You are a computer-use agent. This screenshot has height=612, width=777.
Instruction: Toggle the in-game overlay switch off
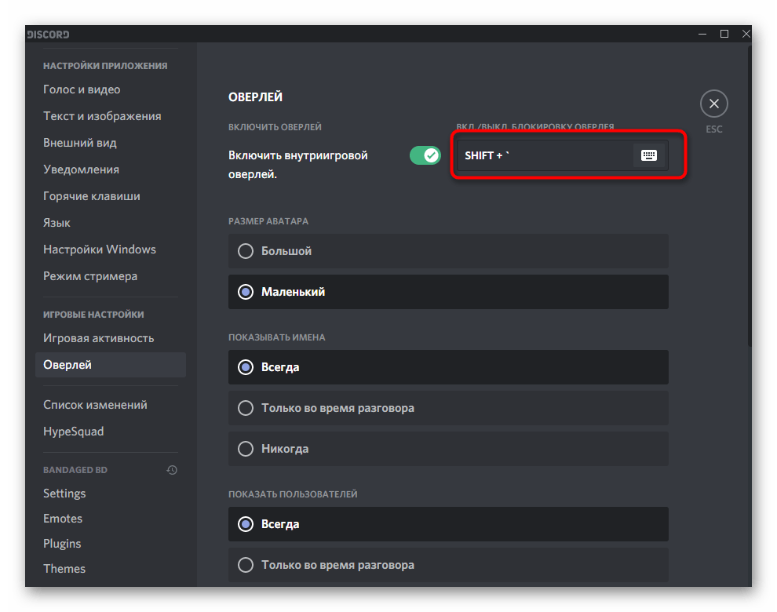(x=425, y=155)
